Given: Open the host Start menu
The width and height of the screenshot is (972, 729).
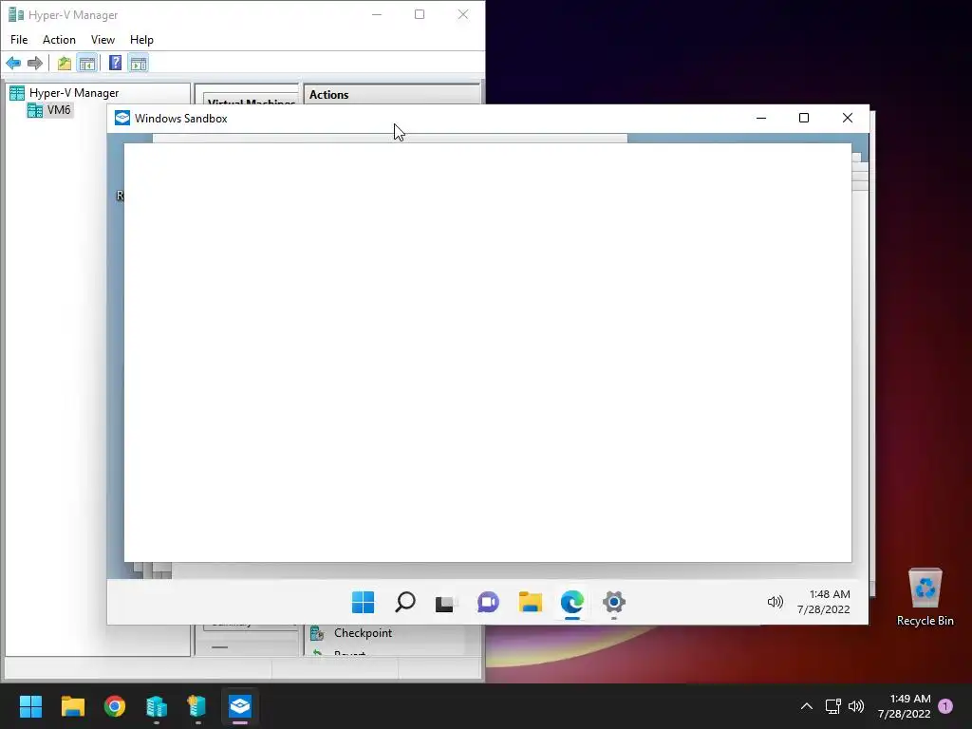Looking at the screenshot, I should pos(30,706).
